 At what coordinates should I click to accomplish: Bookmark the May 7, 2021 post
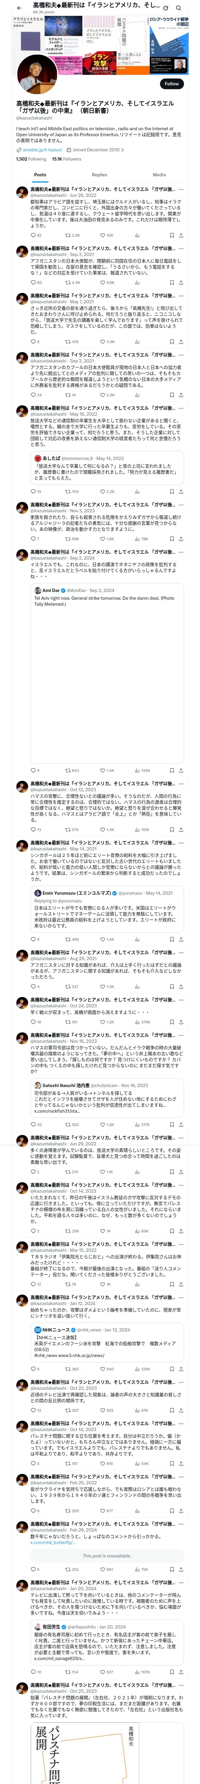click(171, 341)
